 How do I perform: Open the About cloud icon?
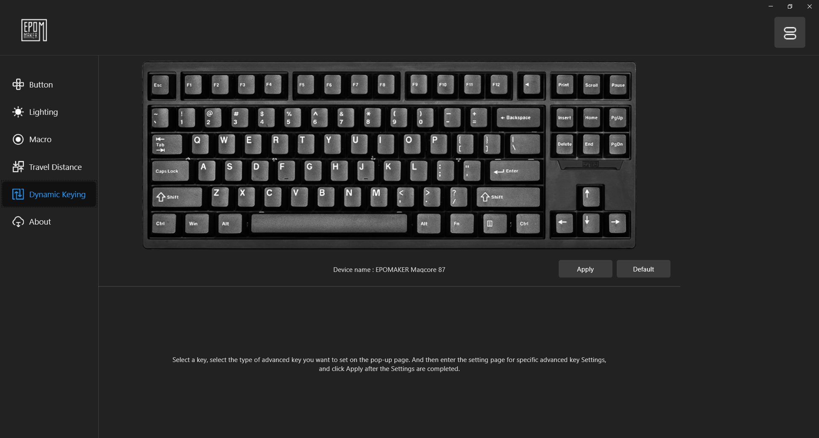tap(18, 222)
